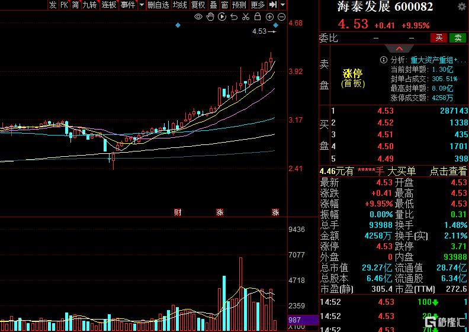
Task: Open the PK comparison tool
Action: tap(64, 5)
